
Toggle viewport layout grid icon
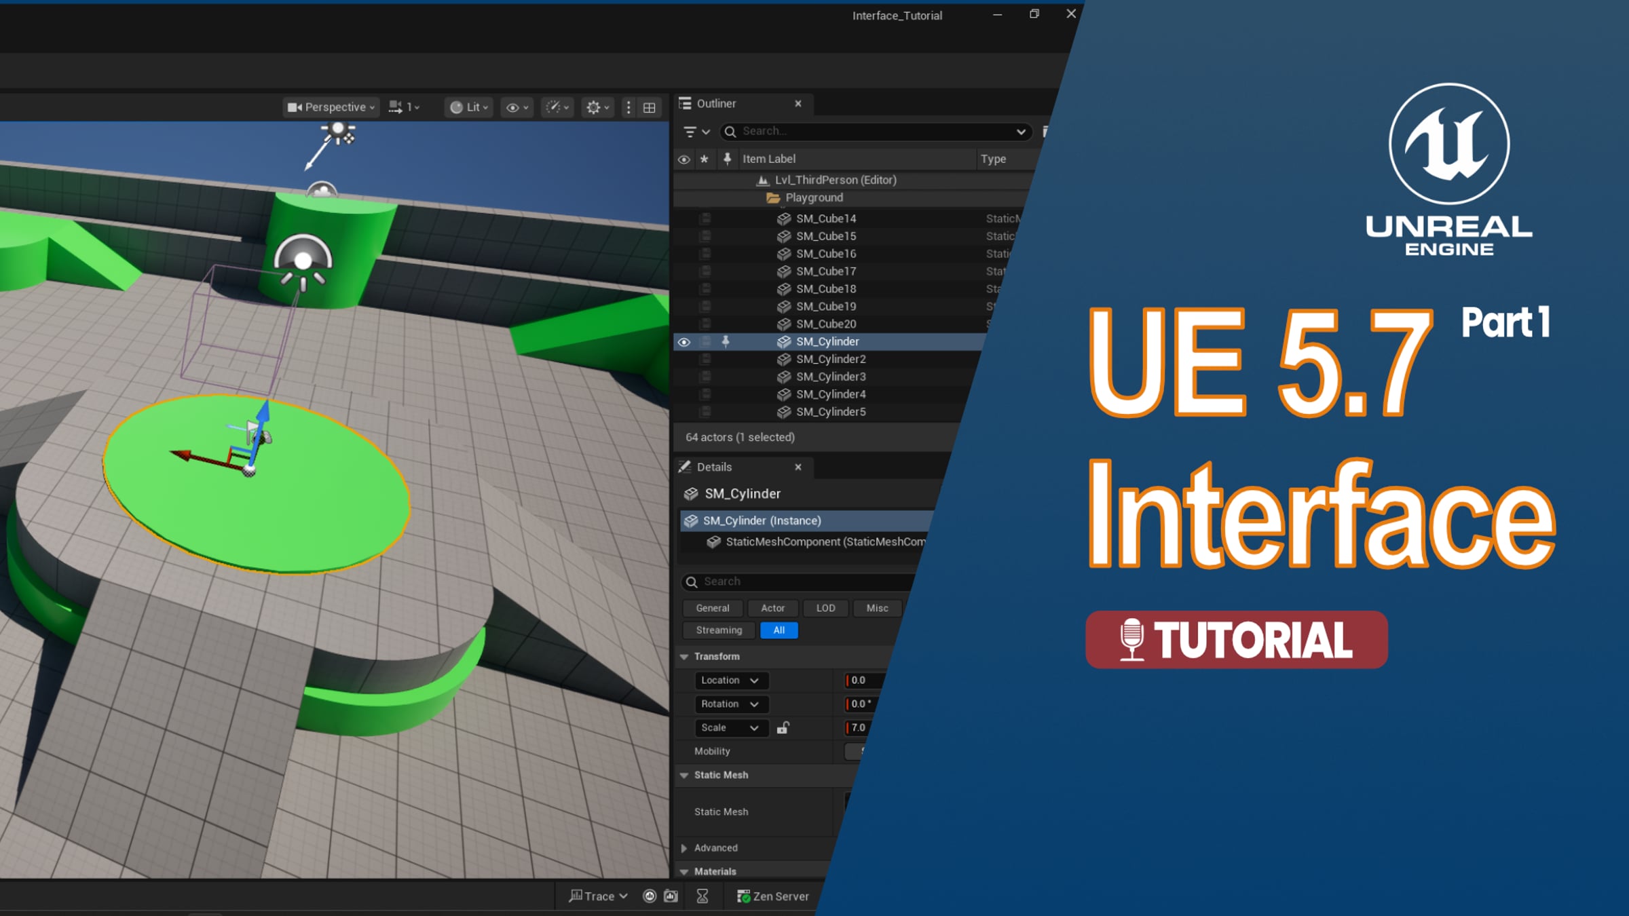[x=650, y=107]
